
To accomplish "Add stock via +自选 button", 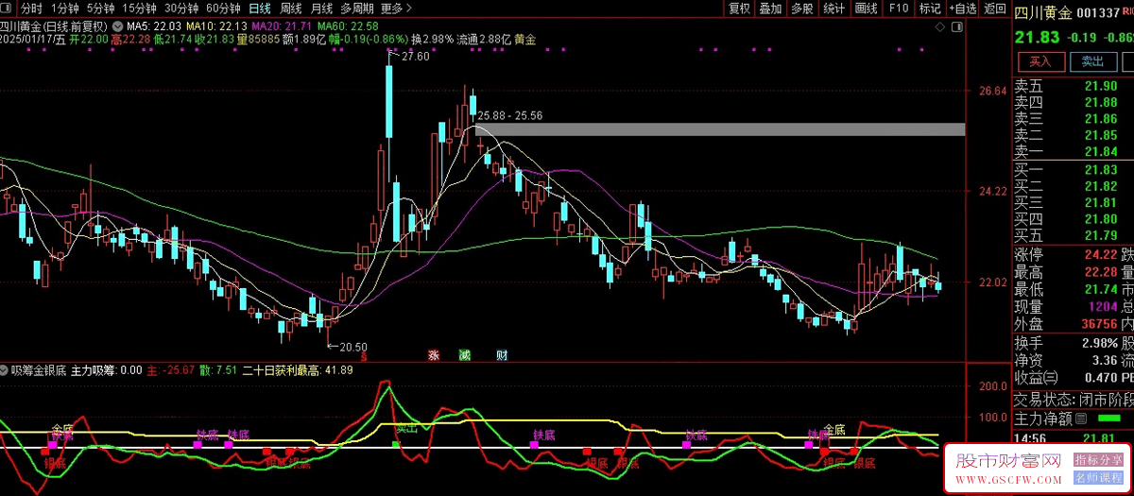I will (x=962, y=9).
